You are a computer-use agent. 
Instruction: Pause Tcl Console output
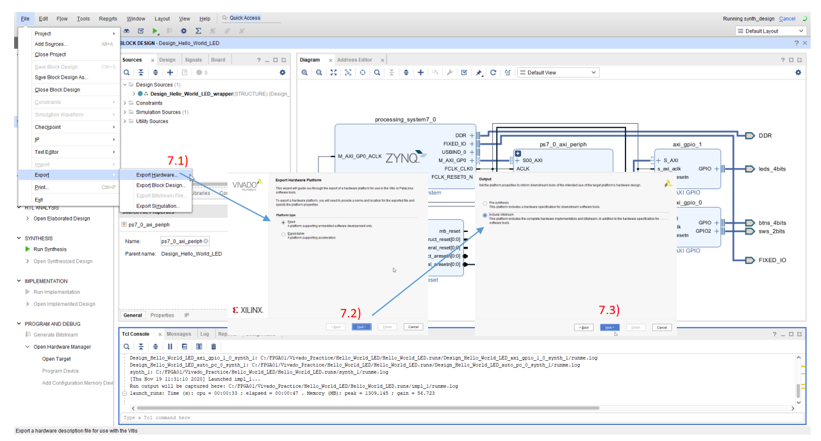pos(170,346)
